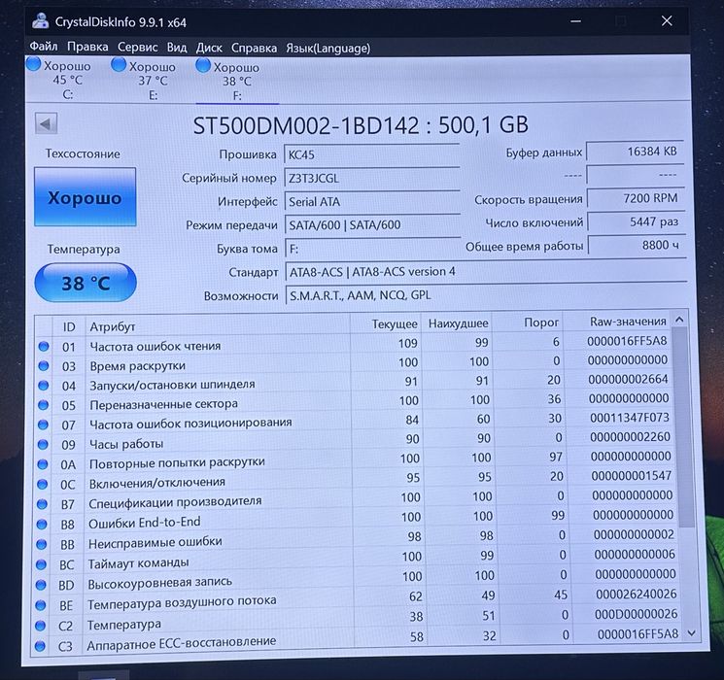Click the Атрибут column header
This screenshot has width=724, height=680.
(x=217, y=326)
